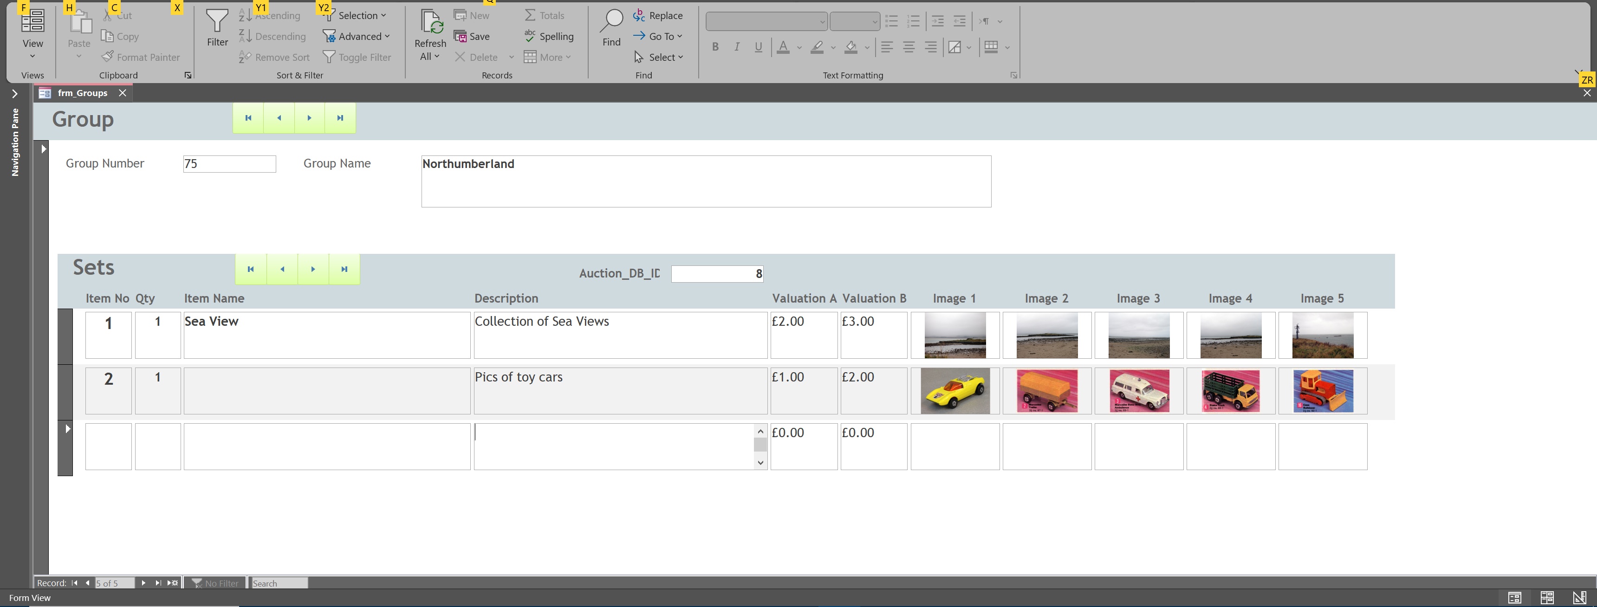This screenshot has width=1597, height=607.
Task: Toggle Bold text formatting
Action: [715, 47]
